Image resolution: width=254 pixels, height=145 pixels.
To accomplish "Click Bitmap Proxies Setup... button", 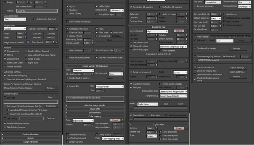I will 51,88.
